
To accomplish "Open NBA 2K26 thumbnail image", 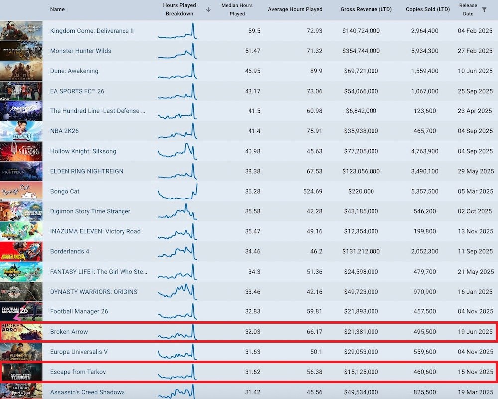I will [21, 131].
